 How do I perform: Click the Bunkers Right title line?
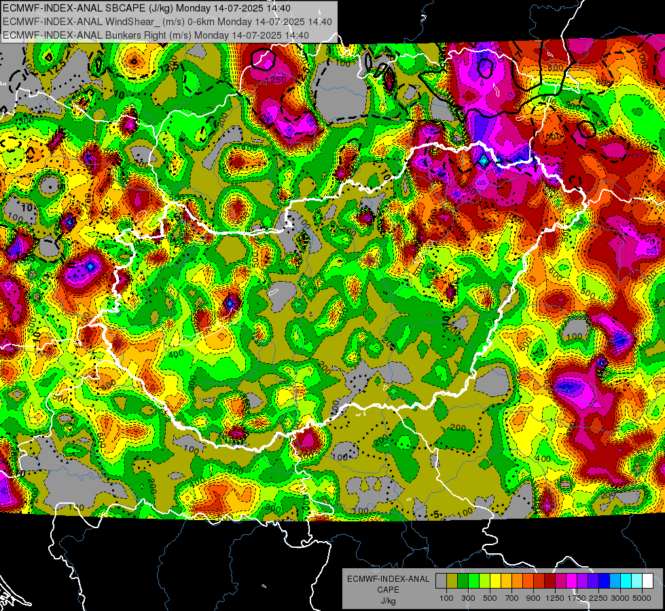pyautogui.click(x=156, y=35)
